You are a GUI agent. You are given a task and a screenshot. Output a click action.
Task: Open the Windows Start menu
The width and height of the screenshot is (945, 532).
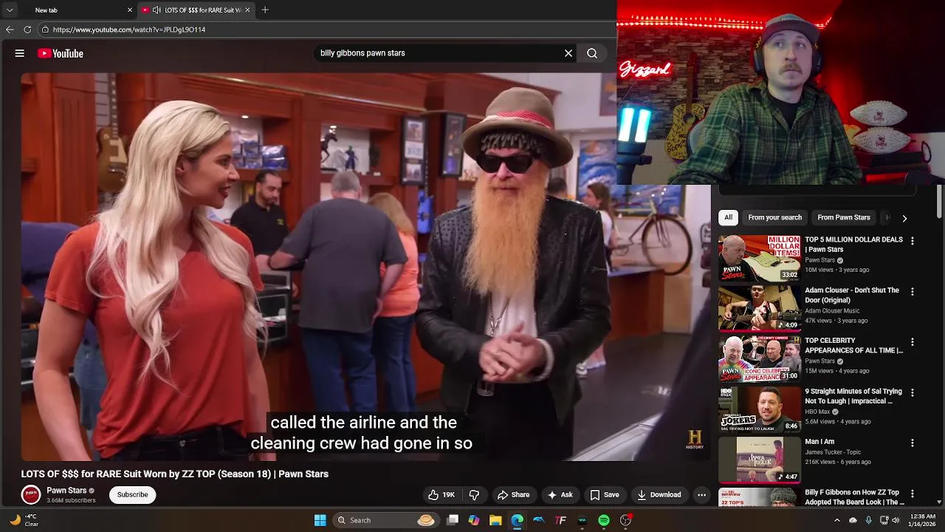pyautogui.click(x=320, y=520)
